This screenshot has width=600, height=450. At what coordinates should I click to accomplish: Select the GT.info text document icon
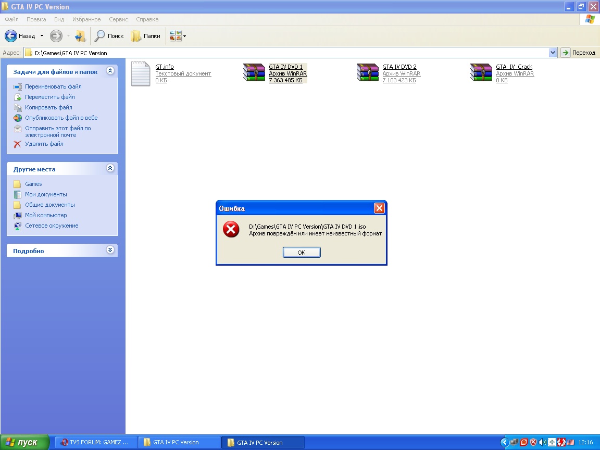pyautogui.click(x=141, y=73)
